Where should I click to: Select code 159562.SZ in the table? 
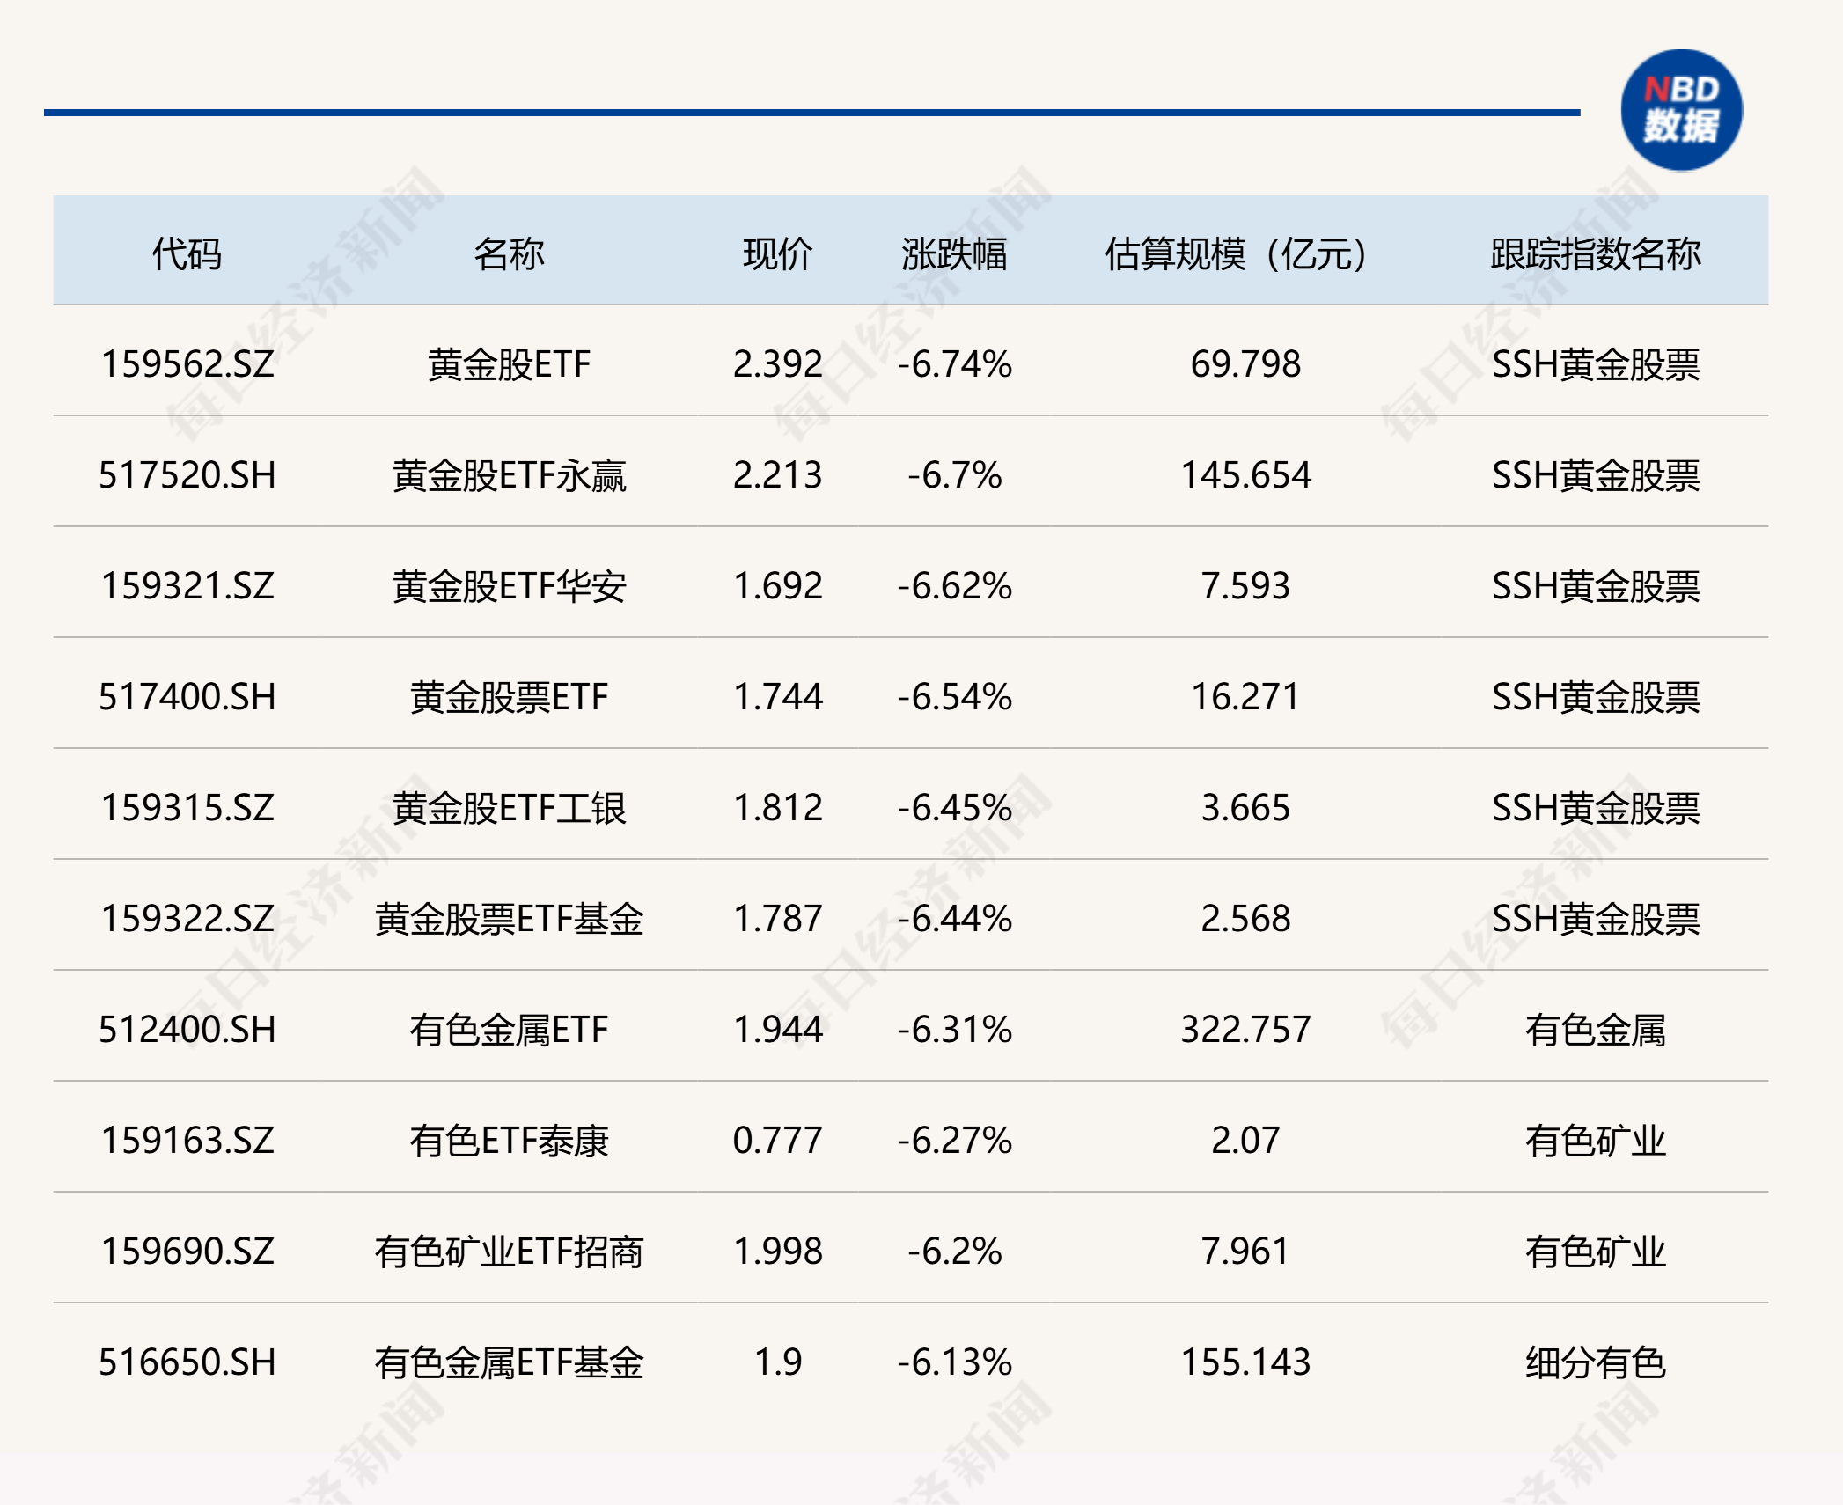187,364
